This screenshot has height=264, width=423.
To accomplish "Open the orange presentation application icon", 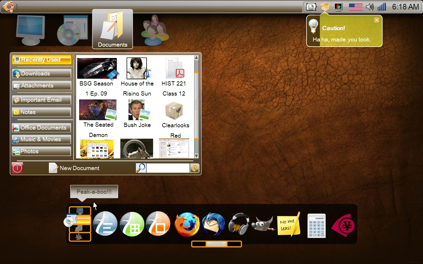I will [x=158, y=224].
